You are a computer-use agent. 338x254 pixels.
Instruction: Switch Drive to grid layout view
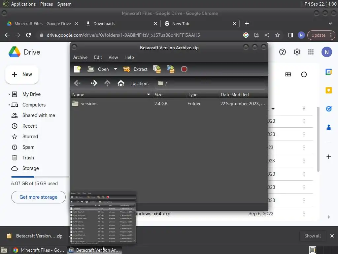tap(288, 74)
